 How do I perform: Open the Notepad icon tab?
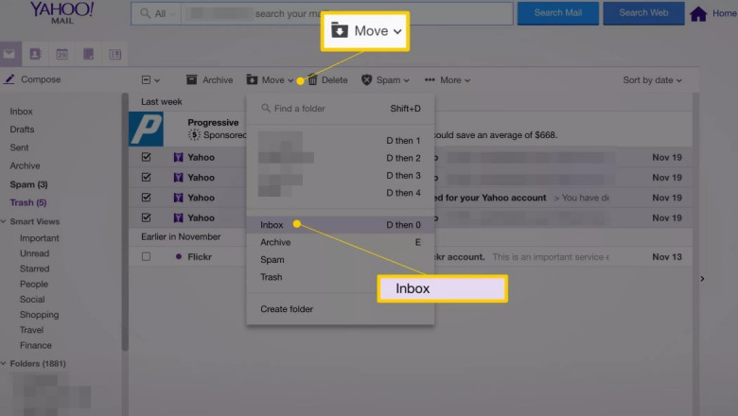pyautogui.click(x=88, y=54)
